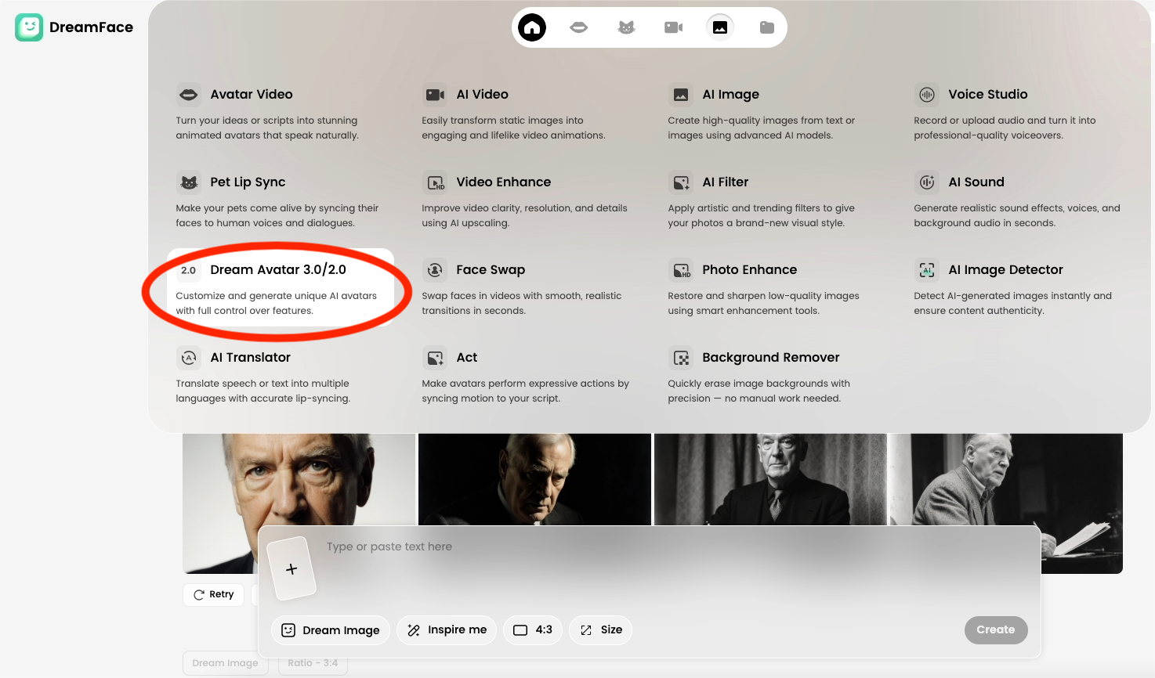
Task: Choose Dream Avatar 3.0/2.0 from menu
Action: [278, 270]
